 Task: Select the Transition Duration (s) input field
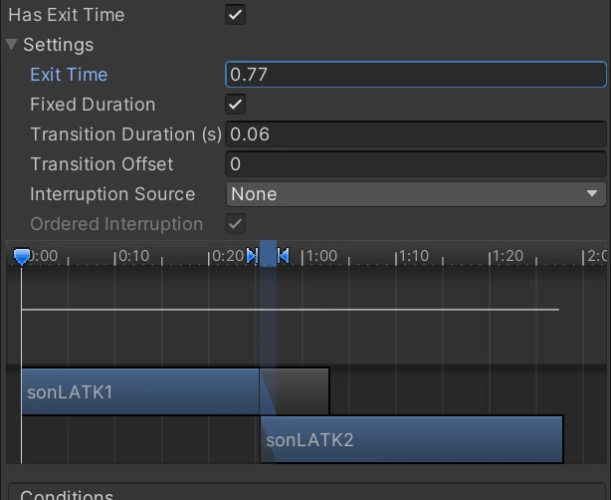point(415,134)
